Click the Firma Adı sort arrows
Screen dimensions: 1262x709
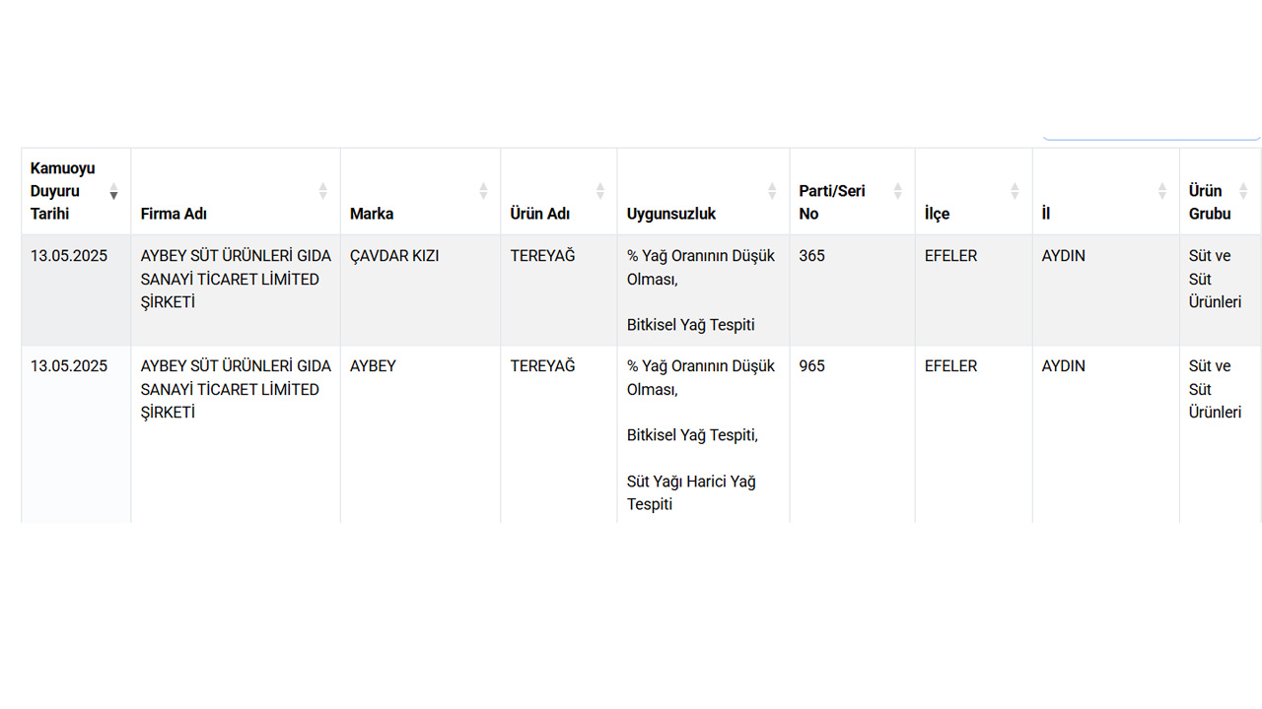click(322, 191)
